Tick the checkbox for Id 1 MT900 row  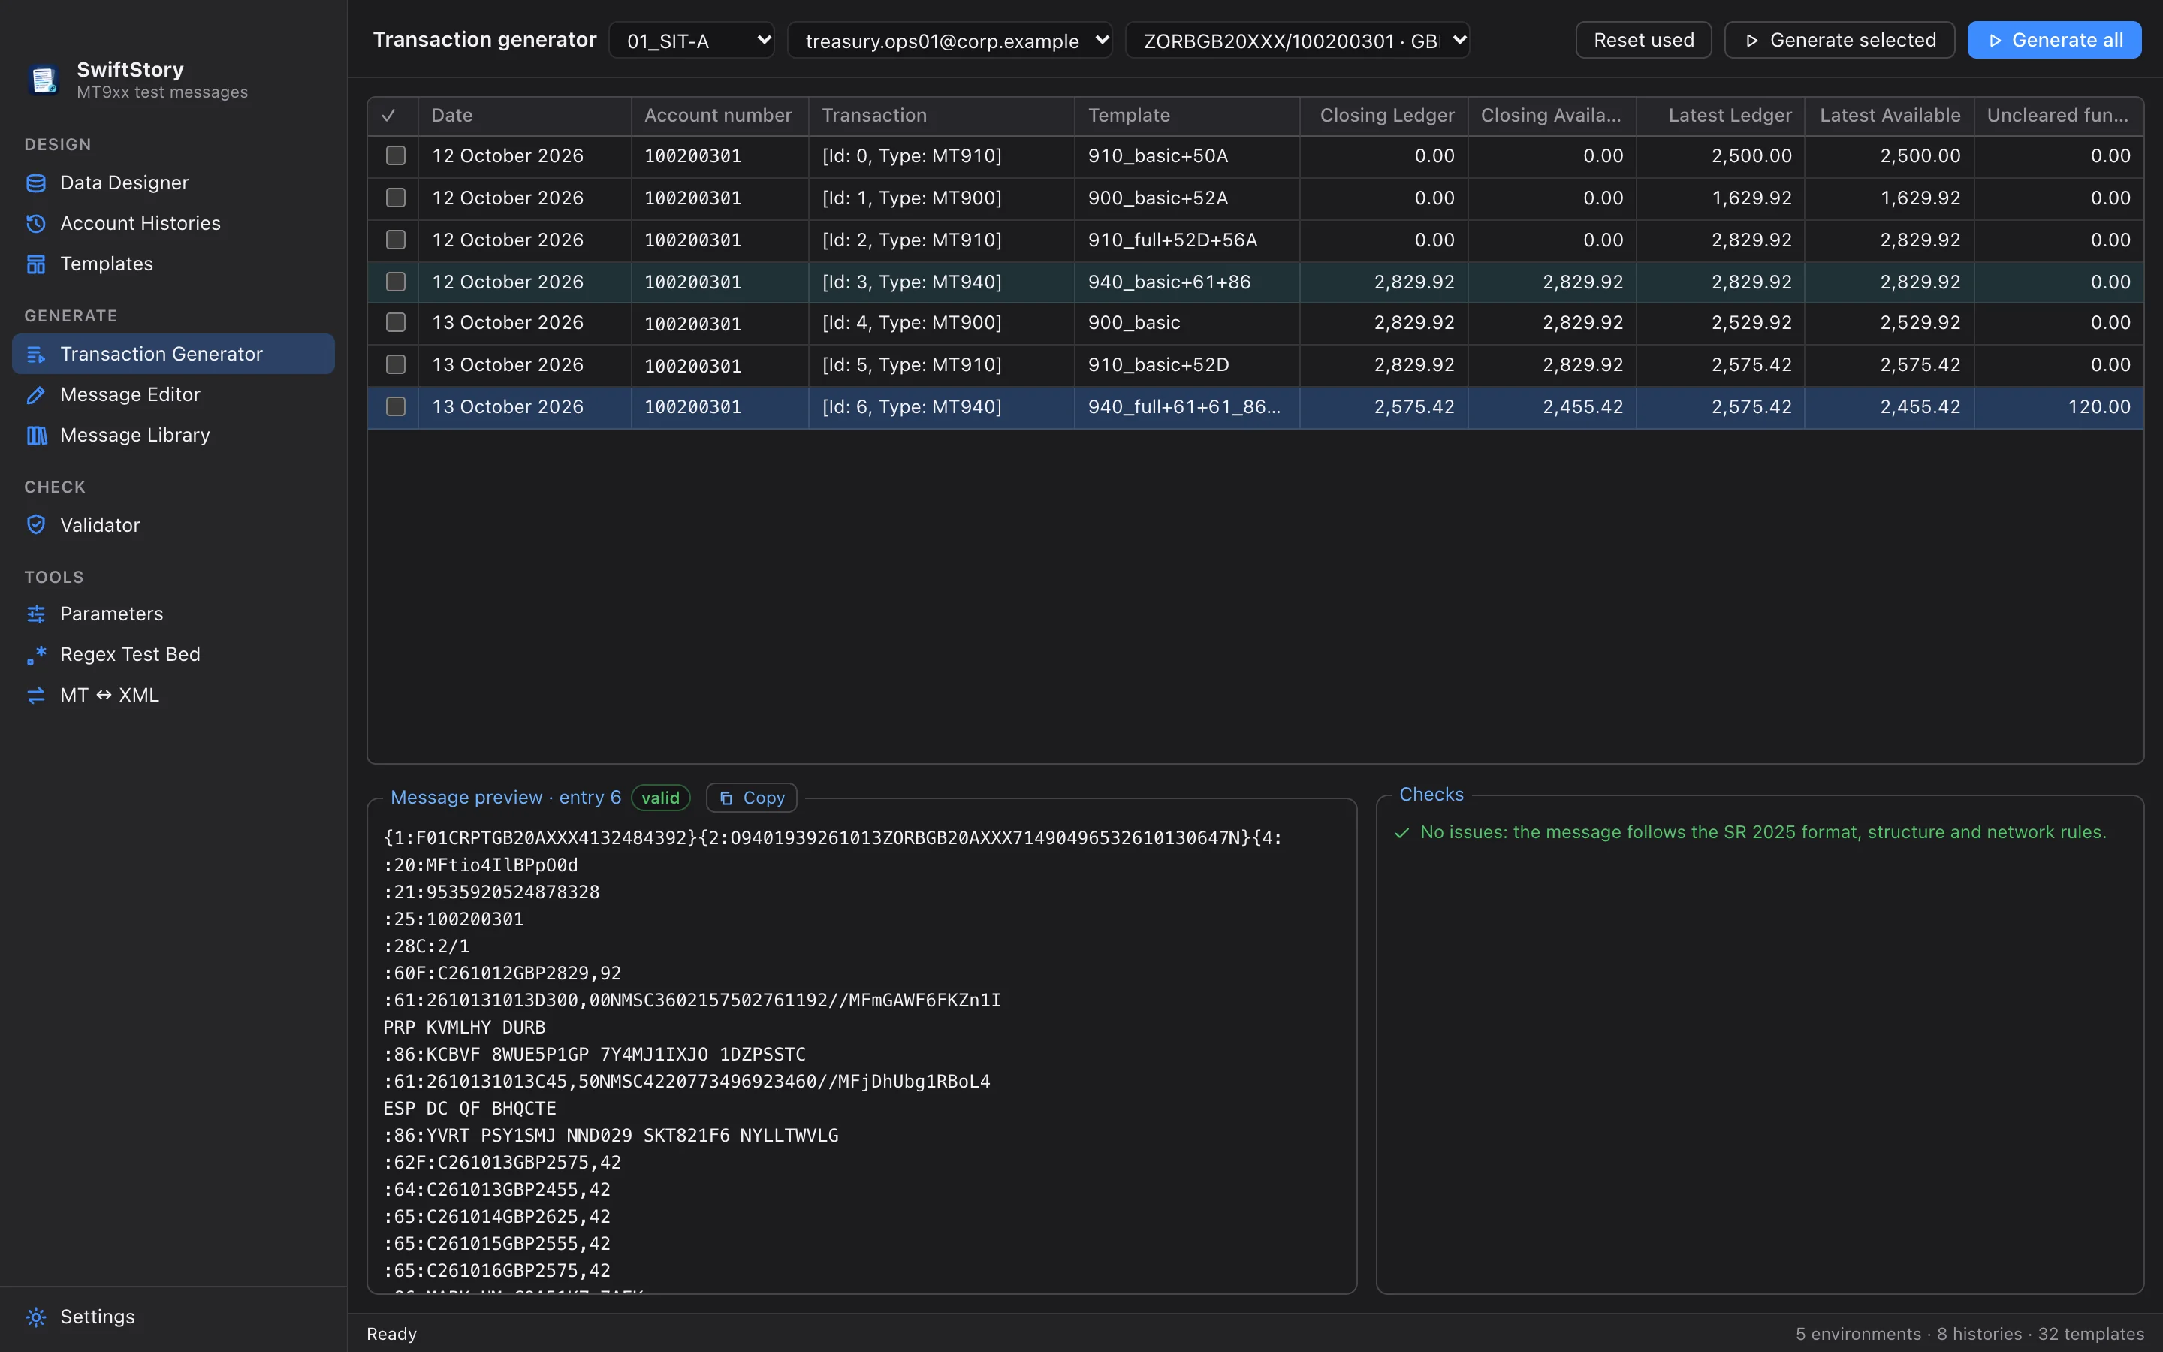[x=395, y=198]
